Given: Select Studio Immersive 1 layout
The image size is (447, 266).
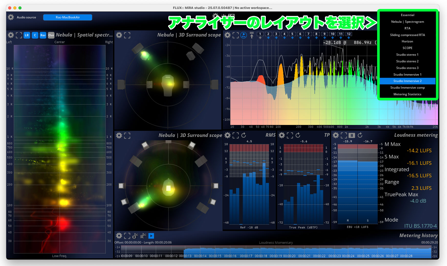Looking at the screenshot, I should 407,74.
